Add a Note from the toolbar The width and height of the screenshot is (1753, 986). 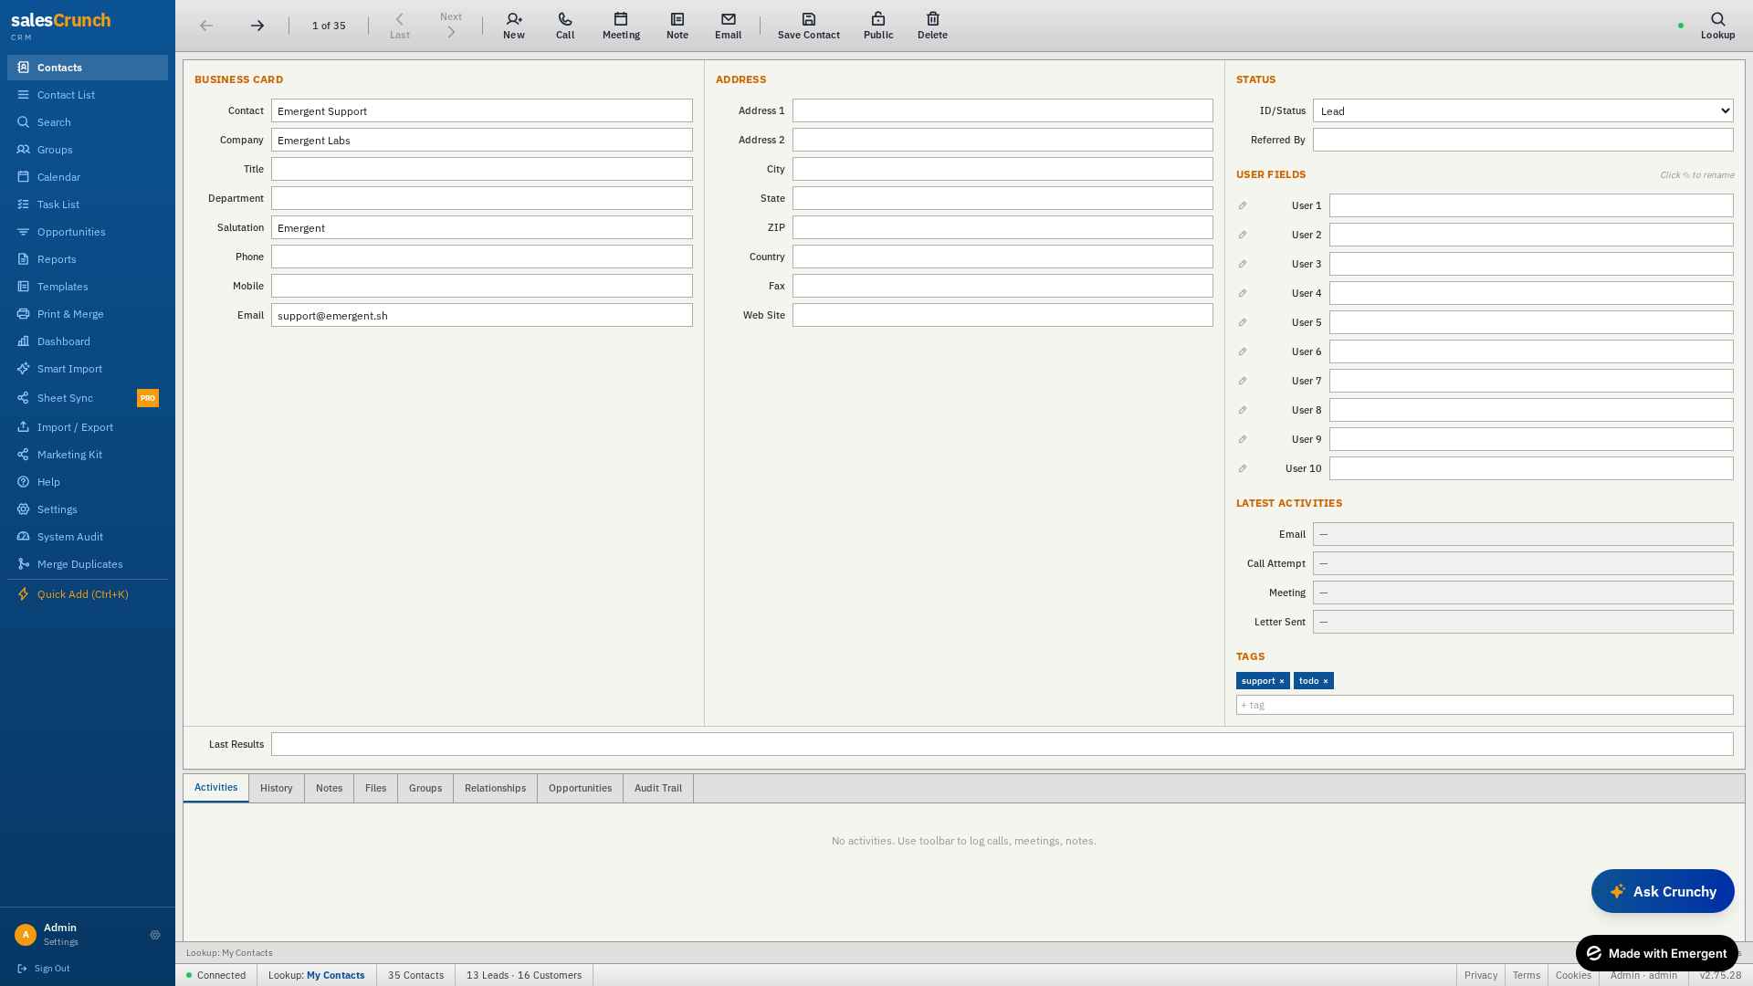coord(677,26)
